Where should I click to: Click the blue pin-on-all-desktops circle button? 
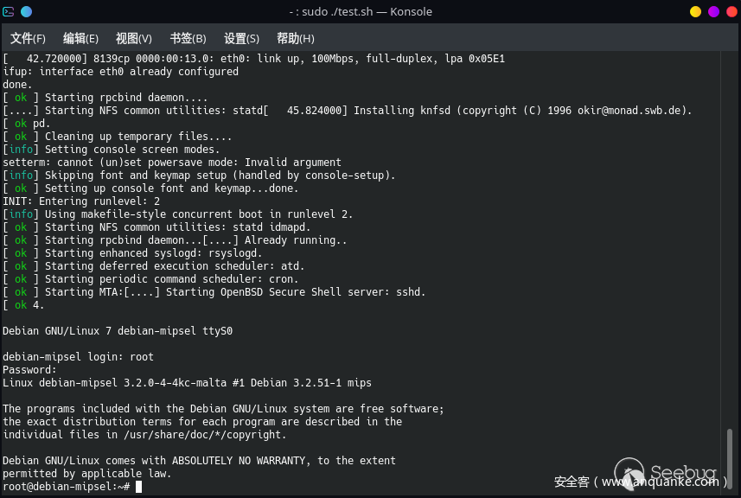[26, 11]
